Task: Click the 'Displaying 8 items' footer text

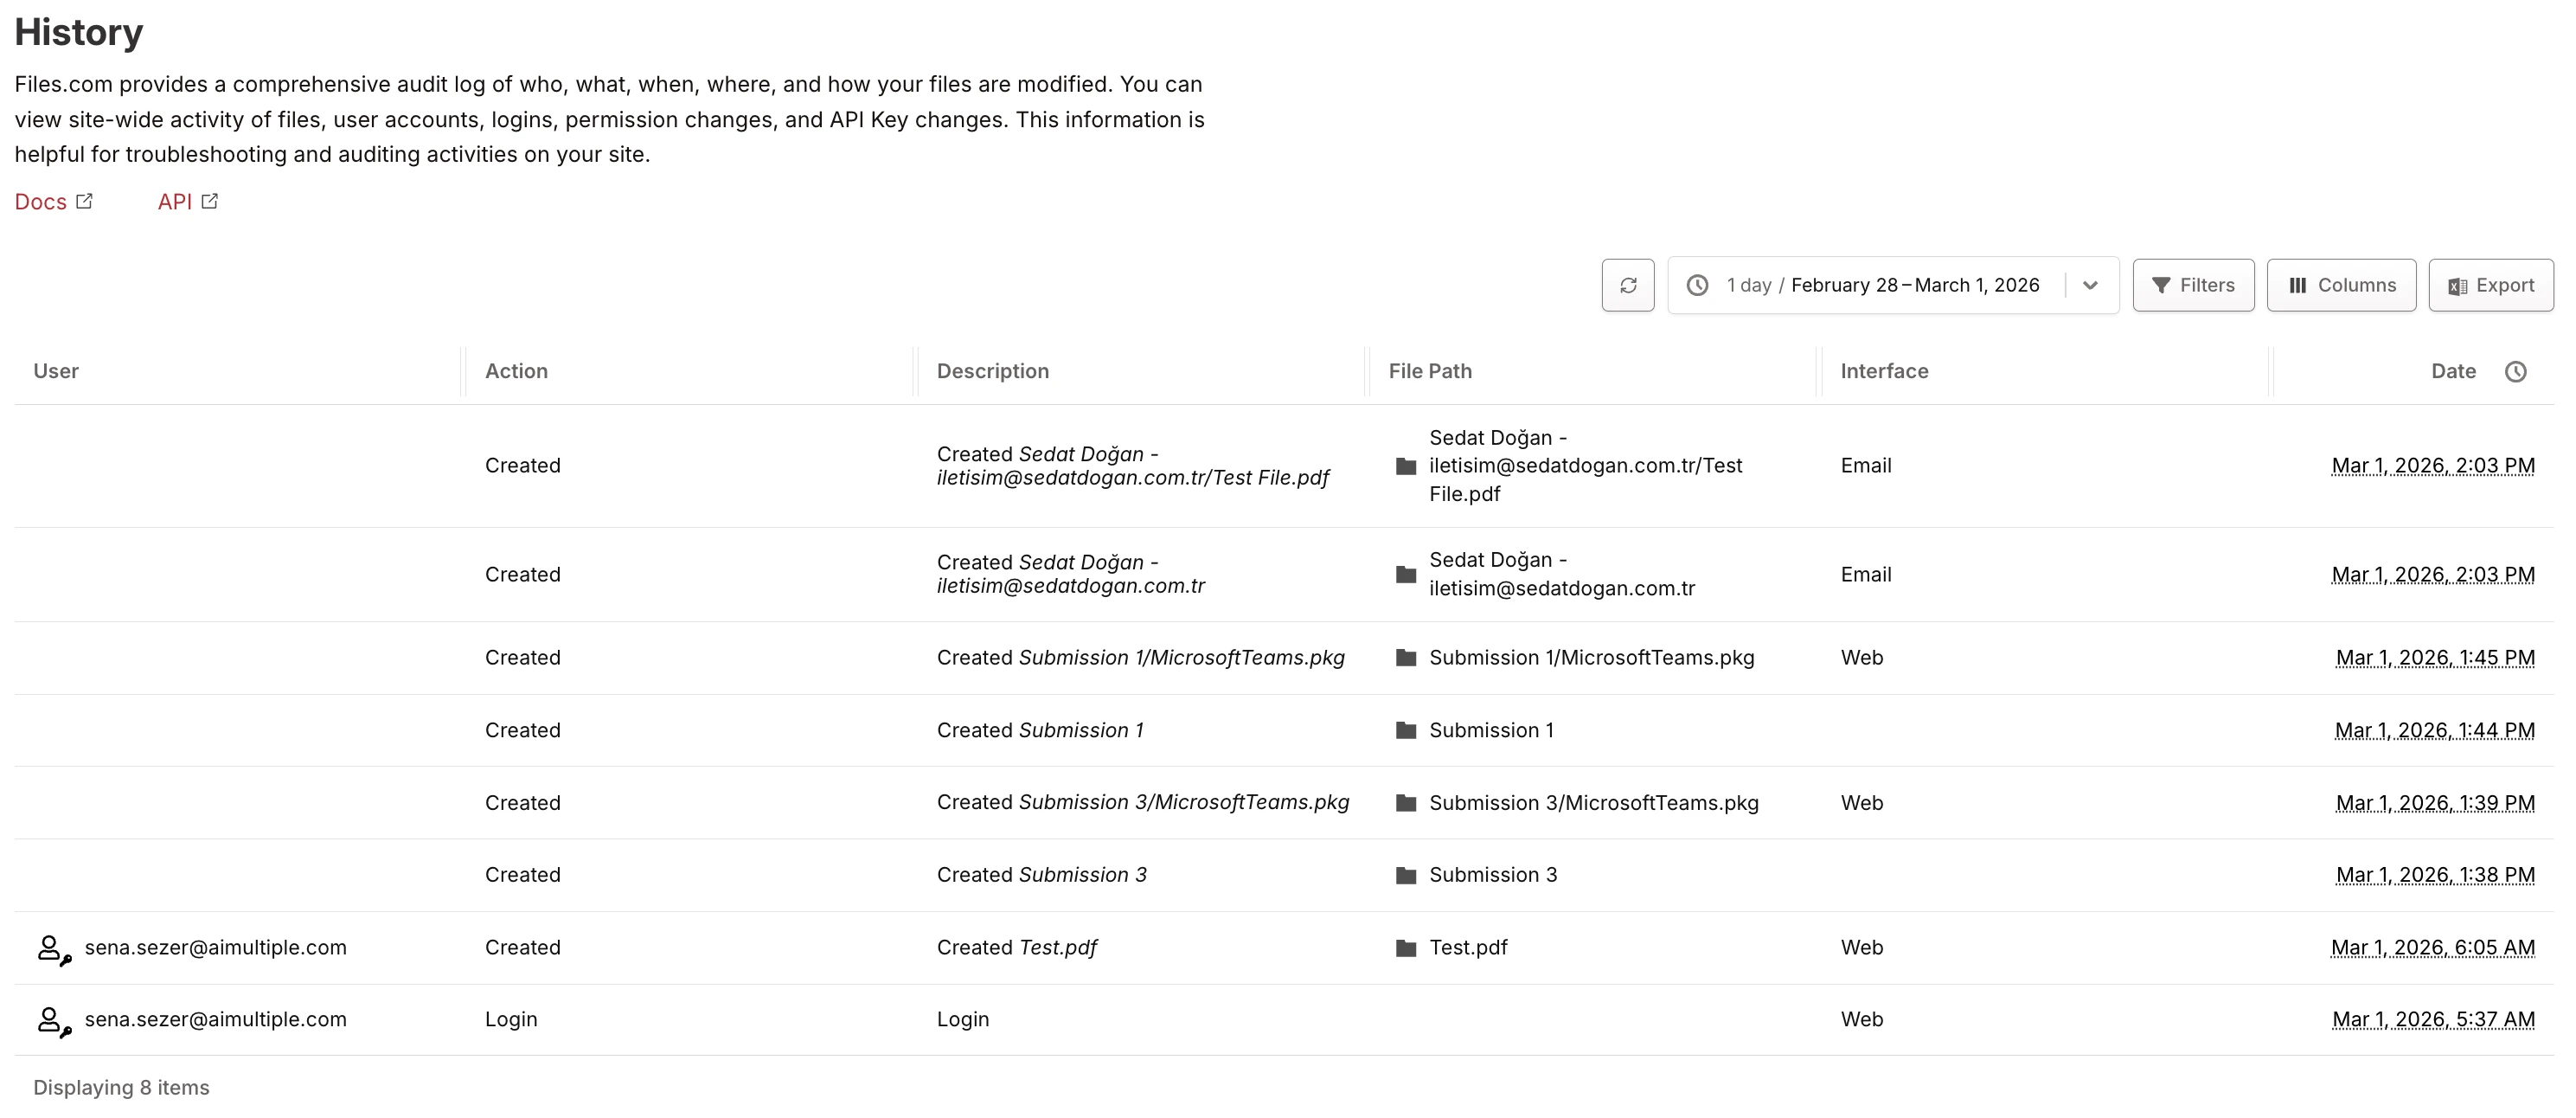Action: pyautogui.click(x=121, y=1087)
